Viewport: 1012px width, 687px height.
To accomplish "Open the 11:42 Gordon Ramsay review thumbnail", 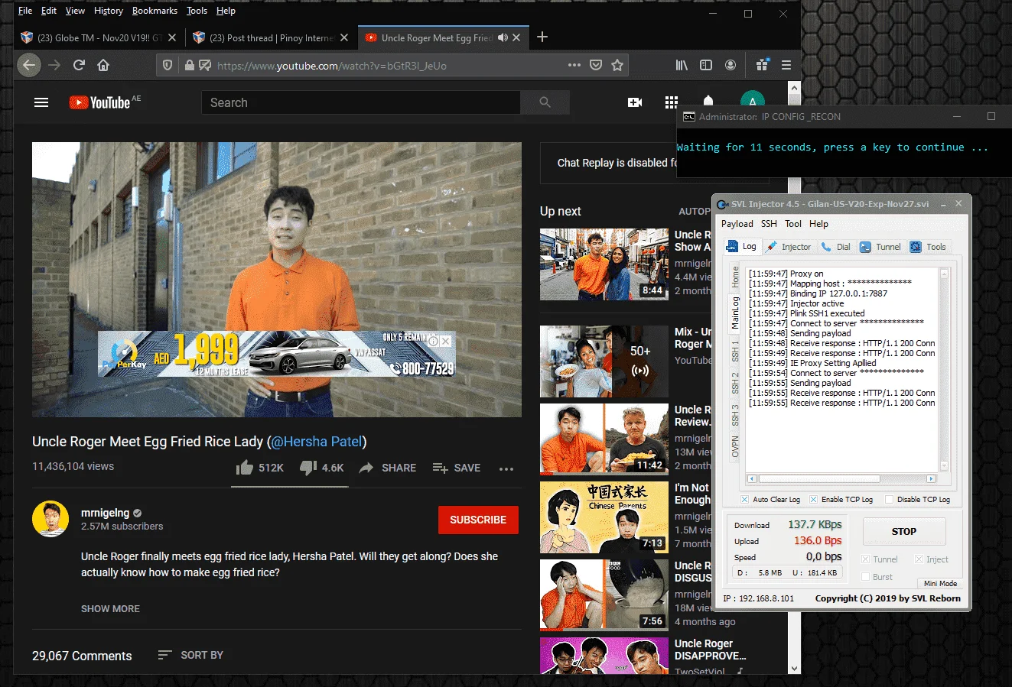I will tap(604, 439).
